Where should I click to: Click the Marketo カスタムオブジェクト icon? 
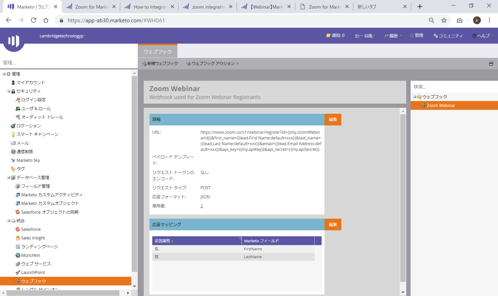(x=18, y=203)
